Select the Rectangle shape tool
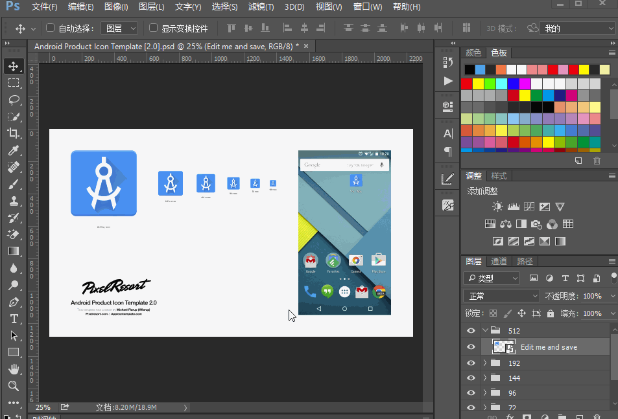 [14, 352]
